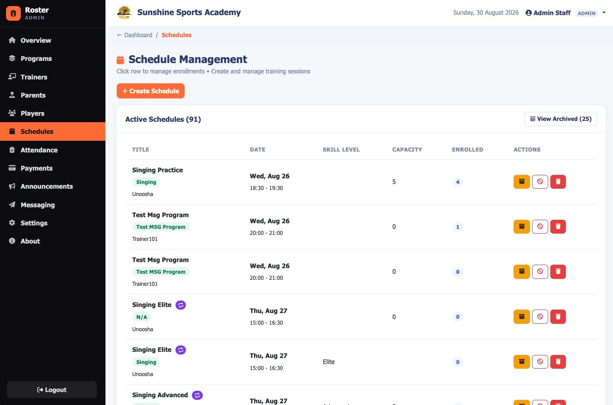The image size is (613, 405).
Task: Show the Players list
Action: (x=53, y=113)
